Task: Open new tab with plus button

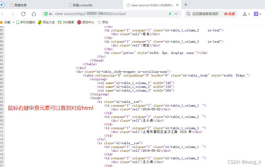Action: [x=186, y=5]
